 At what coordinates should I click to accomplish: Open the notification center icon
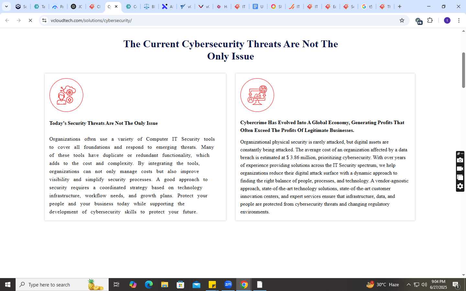[456, 285]
